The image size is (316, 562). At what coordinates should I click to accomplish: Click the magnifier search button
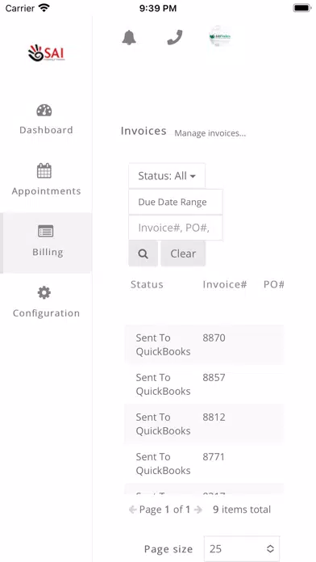point(143,254)
